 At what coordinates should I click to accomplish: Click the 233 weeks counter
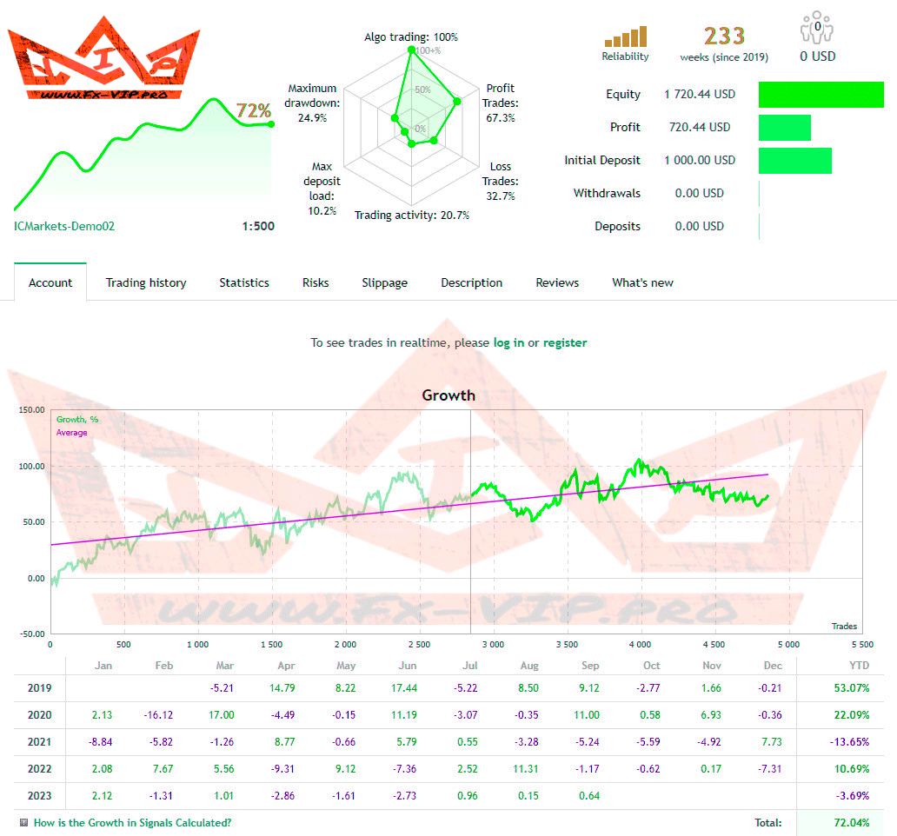coord(724,36)
